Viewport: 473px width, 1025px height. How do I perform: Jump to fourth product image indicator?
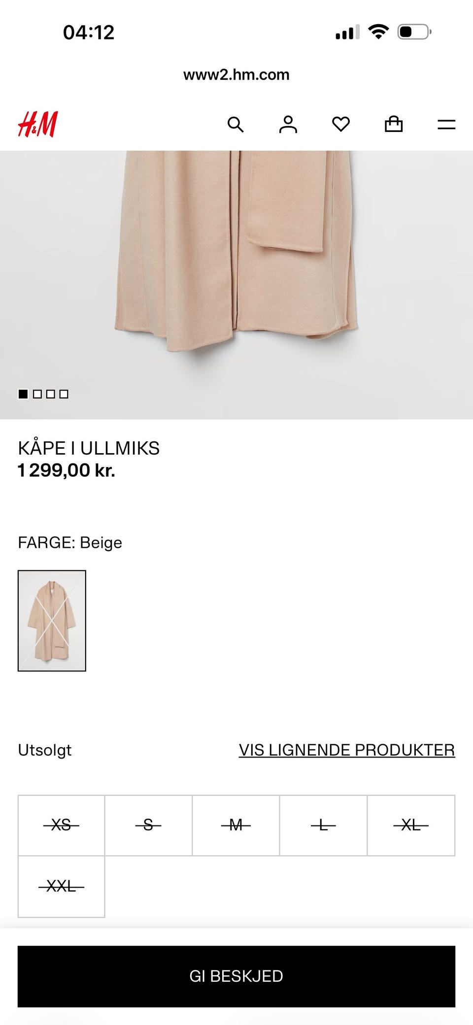click(64, 394)
